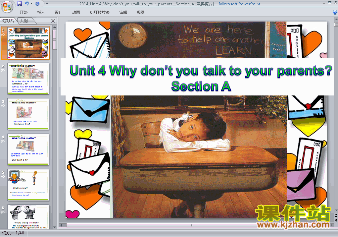Restore down the PowerPoint window
Viewport: 338px width, 237px height.
tap(330, 2)
